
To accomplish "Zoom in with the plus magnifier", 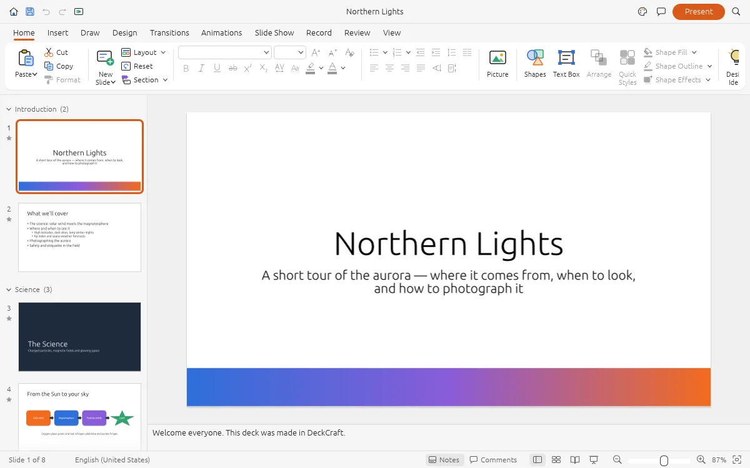I will (x=701, y=460).
